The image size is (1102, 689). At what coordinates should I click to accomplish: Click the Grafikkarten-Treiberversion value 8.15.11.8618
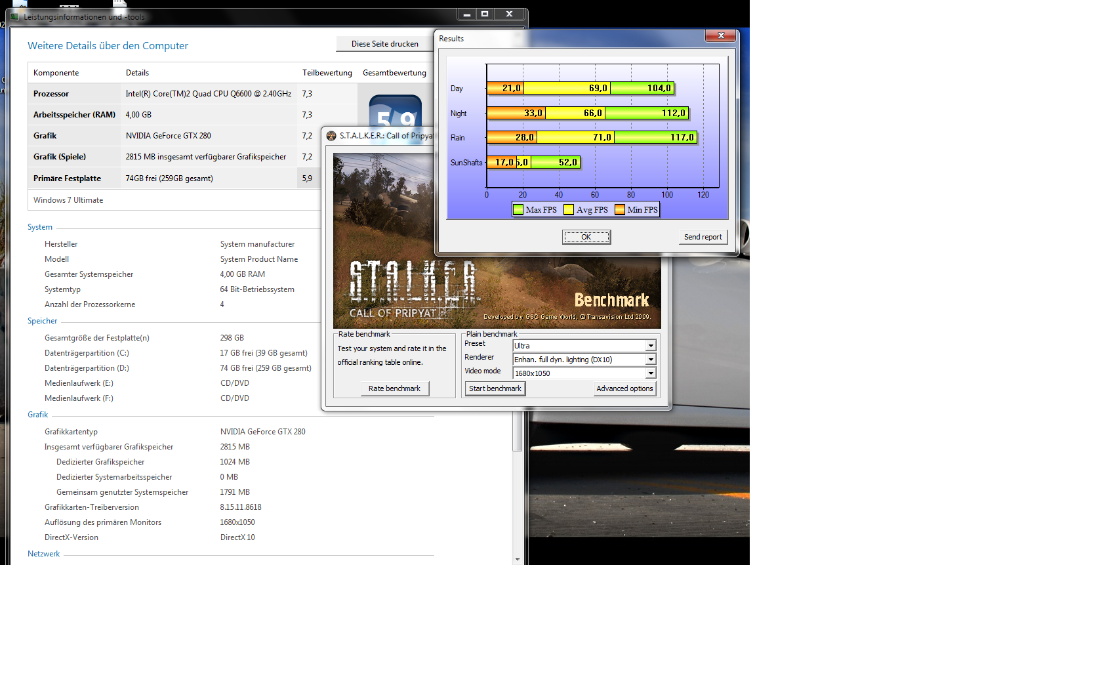click(241, 507)
